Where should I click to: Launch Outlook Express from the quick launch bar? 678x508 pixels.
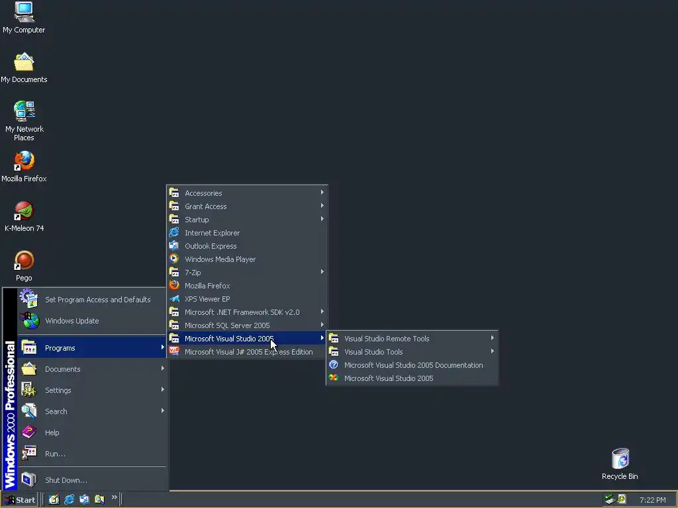click(x=84, y=499)
